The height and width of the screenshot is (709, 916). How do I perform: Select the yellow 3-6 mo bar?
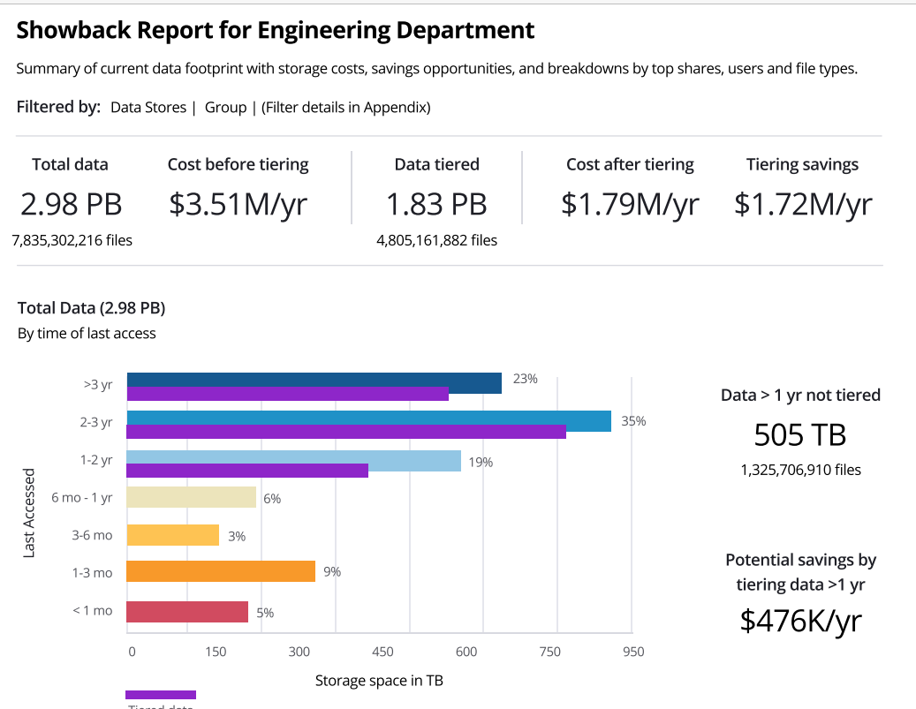pyautogui.click(x=172, y=535)
